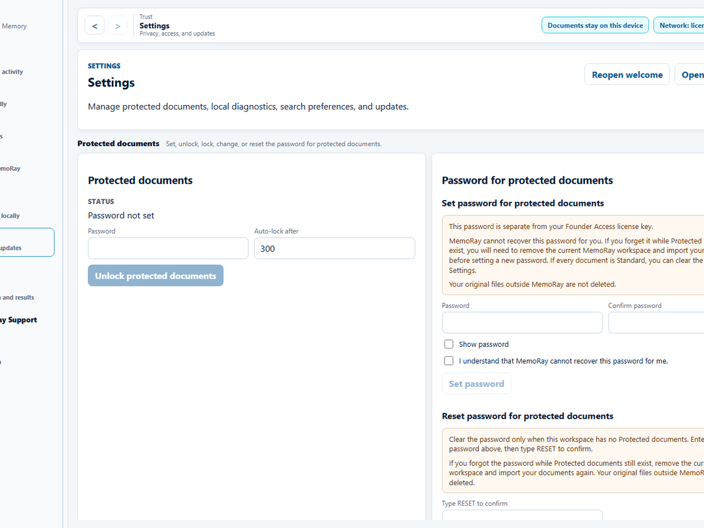Viewport: 704px width, 528px height.
Task: Toggle the Show password checkbox
Action: coord(449,344)
